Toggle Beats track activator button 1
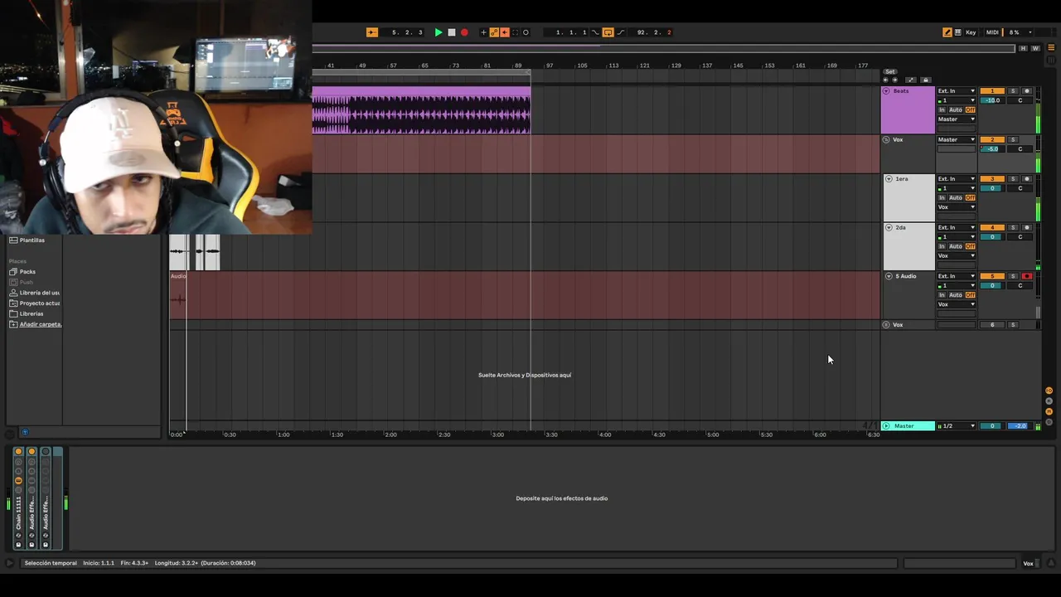The height and width of the screenshot is (597, 1061). (x=992, y=91)
